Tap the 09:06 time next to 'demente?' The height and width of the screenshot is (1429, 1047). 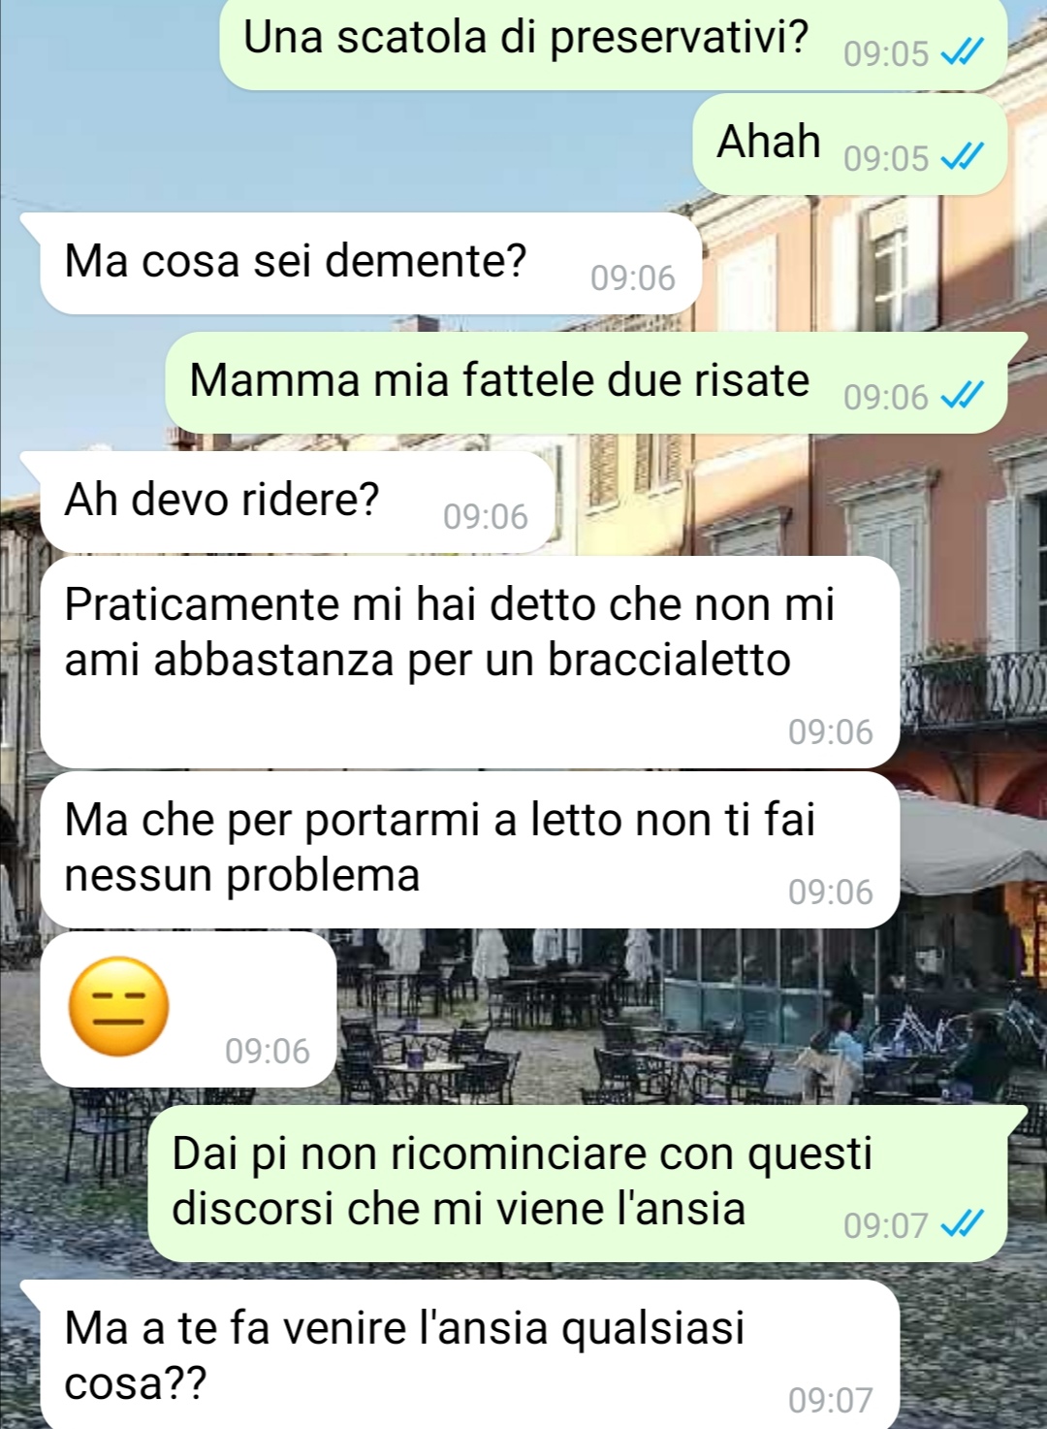tap(632, 278)
